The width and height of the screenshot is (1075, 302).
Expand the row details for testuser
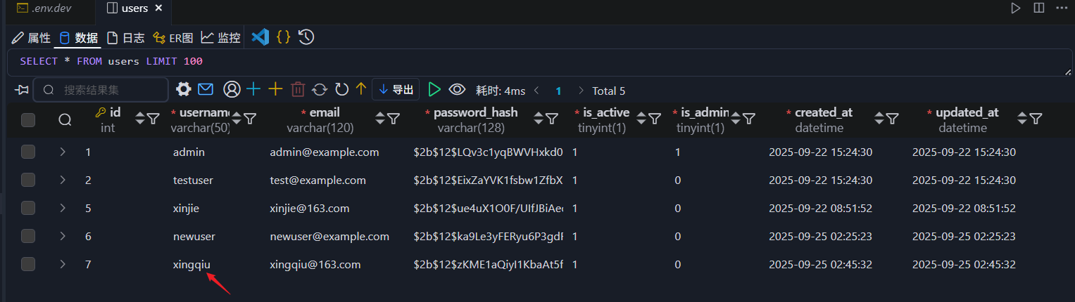coord(63,180)
